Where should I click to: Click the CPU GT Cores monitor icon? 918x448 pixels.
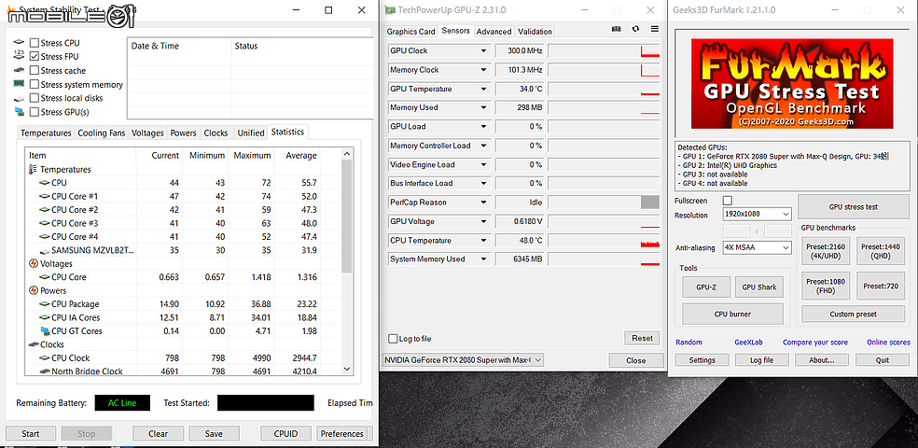pyautogui.click(x=45, y=331)
